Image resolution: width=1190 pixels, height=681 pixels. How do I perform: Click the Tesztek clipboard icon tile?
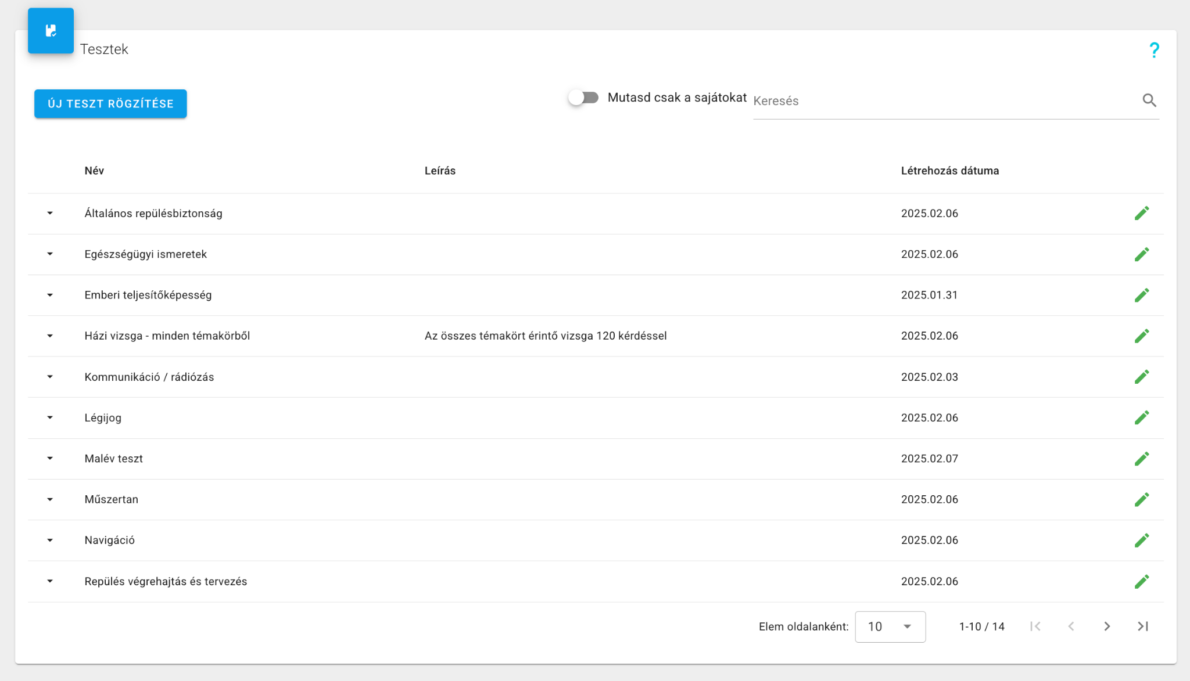[51, 31]
